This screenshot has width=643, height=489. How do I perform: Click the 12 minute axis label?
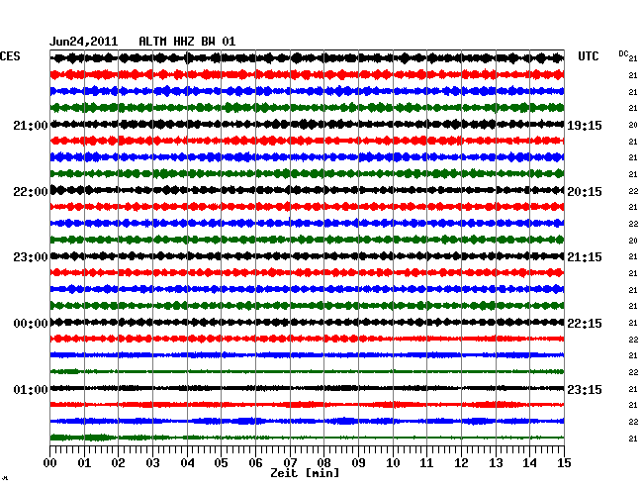461,463
